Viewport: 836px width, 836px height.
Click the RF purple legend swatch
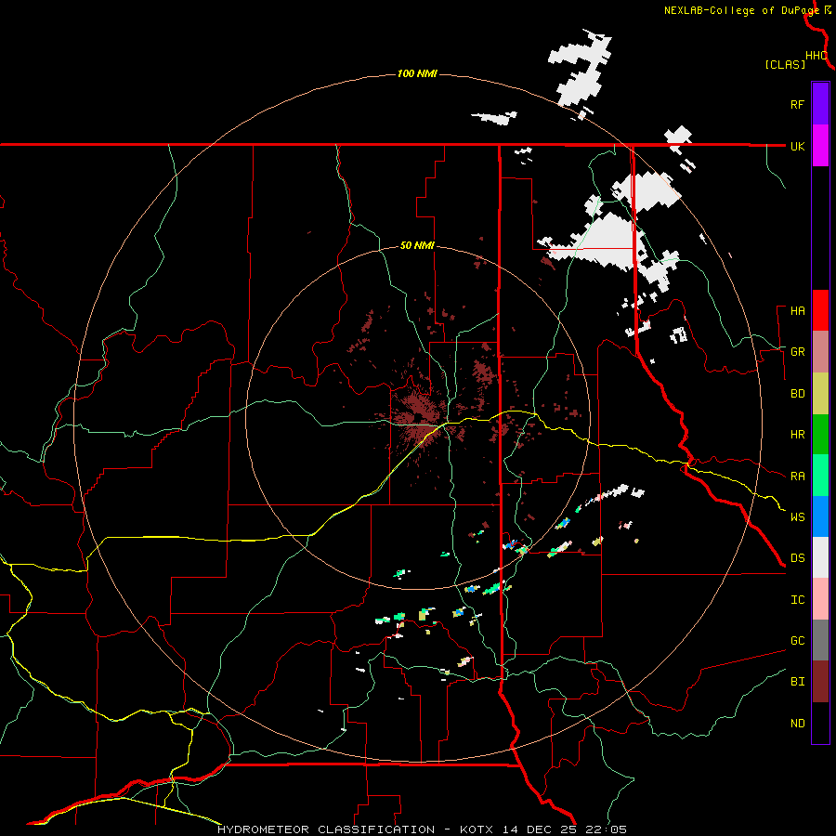pos(820,104)
